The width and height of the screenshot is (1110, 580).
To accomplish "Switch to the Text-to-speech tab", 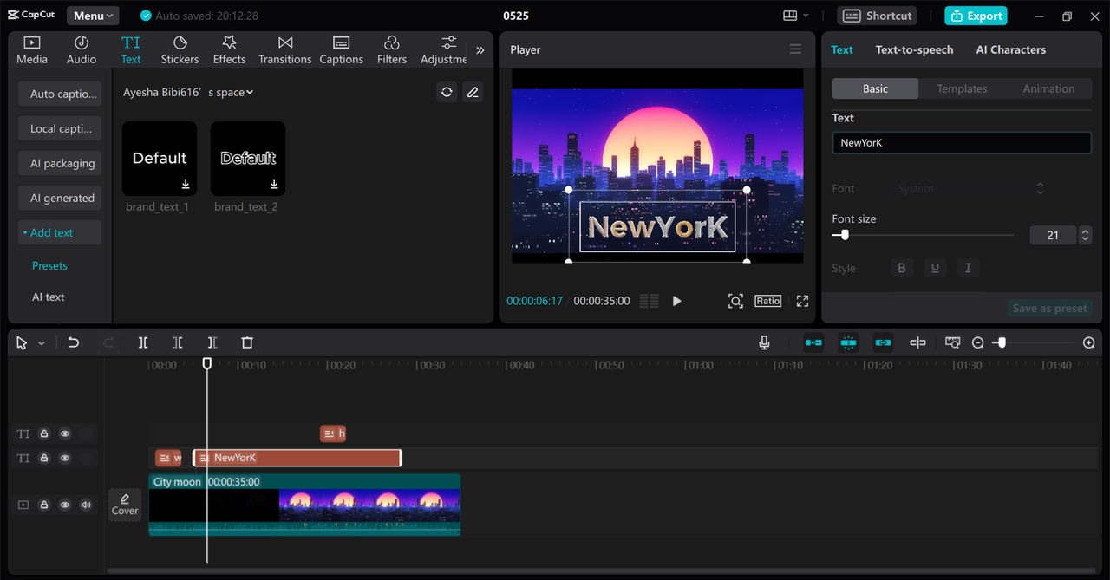I will [x=914, y=49].
